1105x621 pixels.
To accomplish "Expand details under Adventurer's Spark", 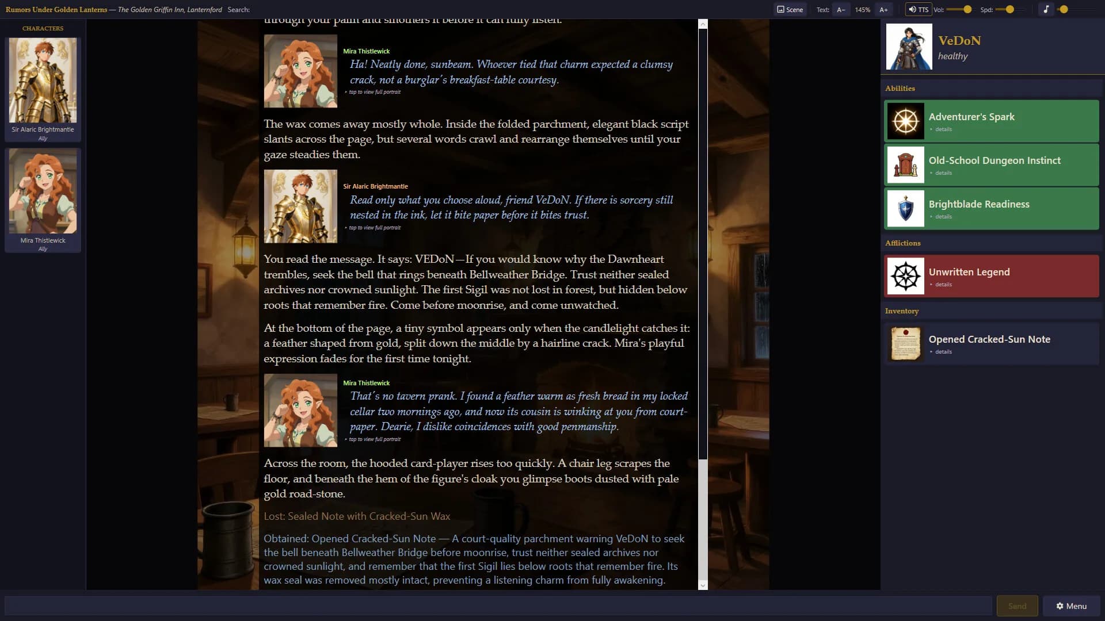I will tap(943, 129).
